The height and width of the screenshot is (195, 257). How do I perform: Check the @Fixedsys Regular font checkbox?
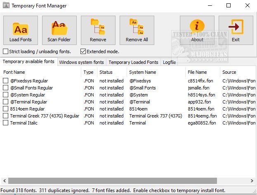click(6, 81)
